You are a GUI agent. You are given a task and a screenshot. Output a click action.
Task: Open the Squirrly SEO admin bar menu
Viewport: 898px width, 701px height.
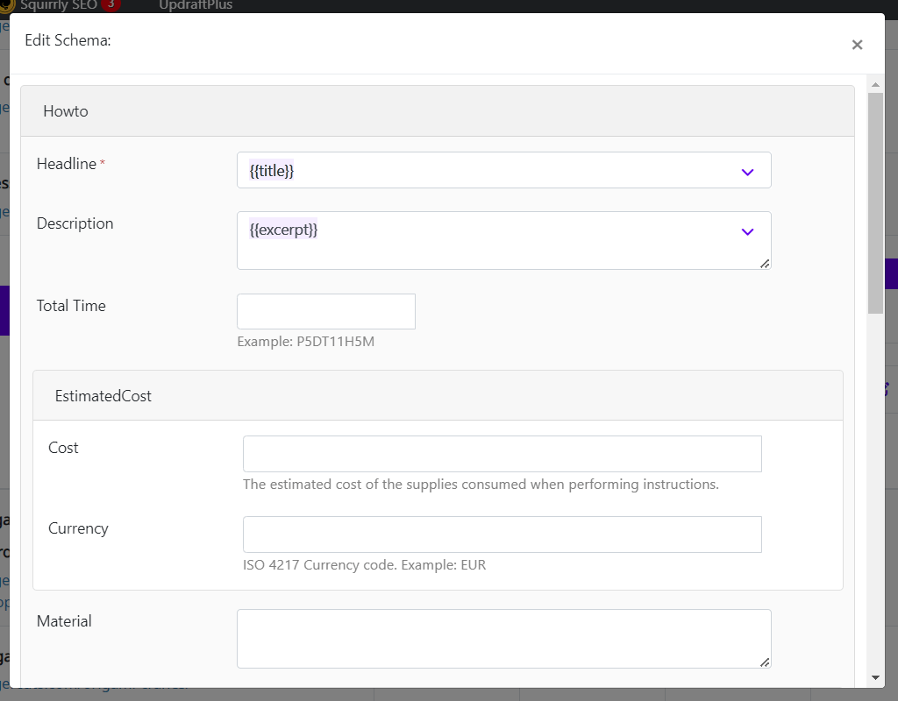tap(59, 6)
